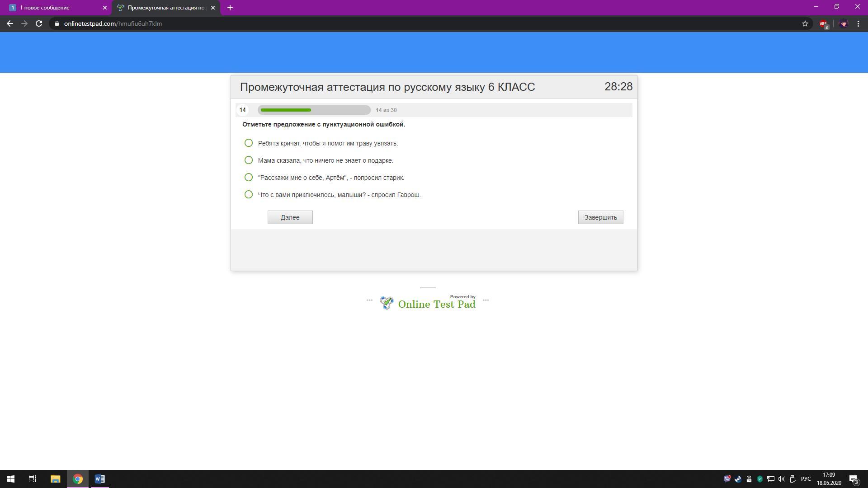This screenshot has width=868, height=488.
Task: Select answer "Мама сказала, что ничего не знает"
Action: tap(249, 160)
